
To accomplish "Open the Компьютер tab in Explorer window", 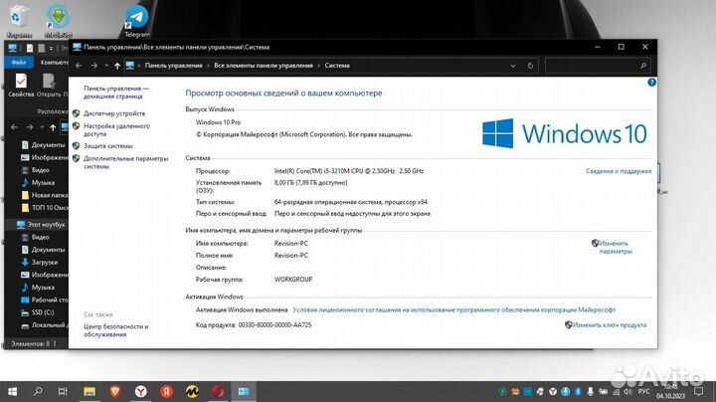I will tap(54, 62).
